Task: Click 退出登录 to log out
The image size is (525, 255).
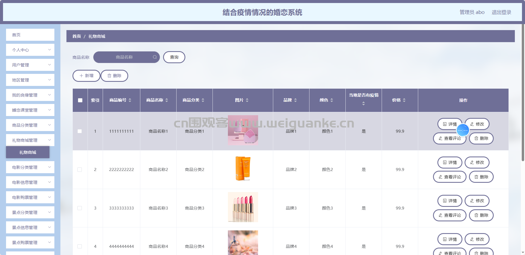Action: click(501, 12)
